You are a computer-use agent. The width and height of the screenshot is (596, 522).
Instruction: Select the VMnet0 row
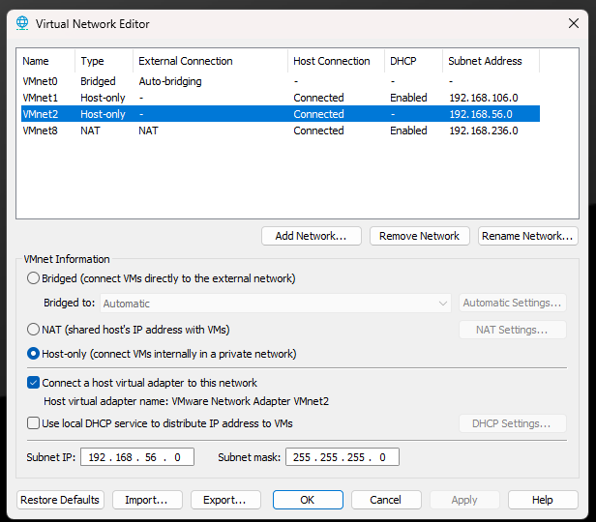point(281,81)
